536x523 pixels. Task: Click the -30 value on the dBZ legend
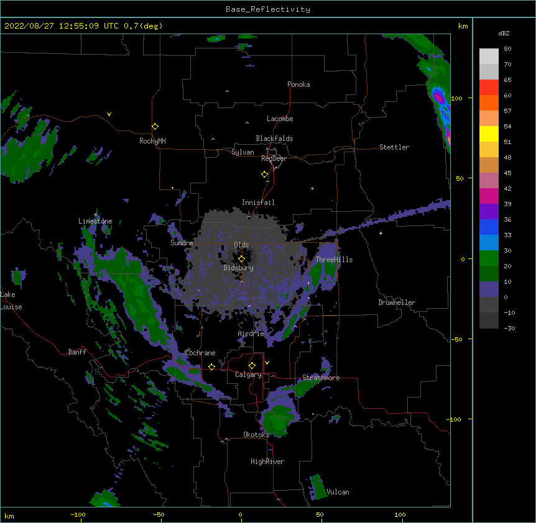(x=509, y=329)
